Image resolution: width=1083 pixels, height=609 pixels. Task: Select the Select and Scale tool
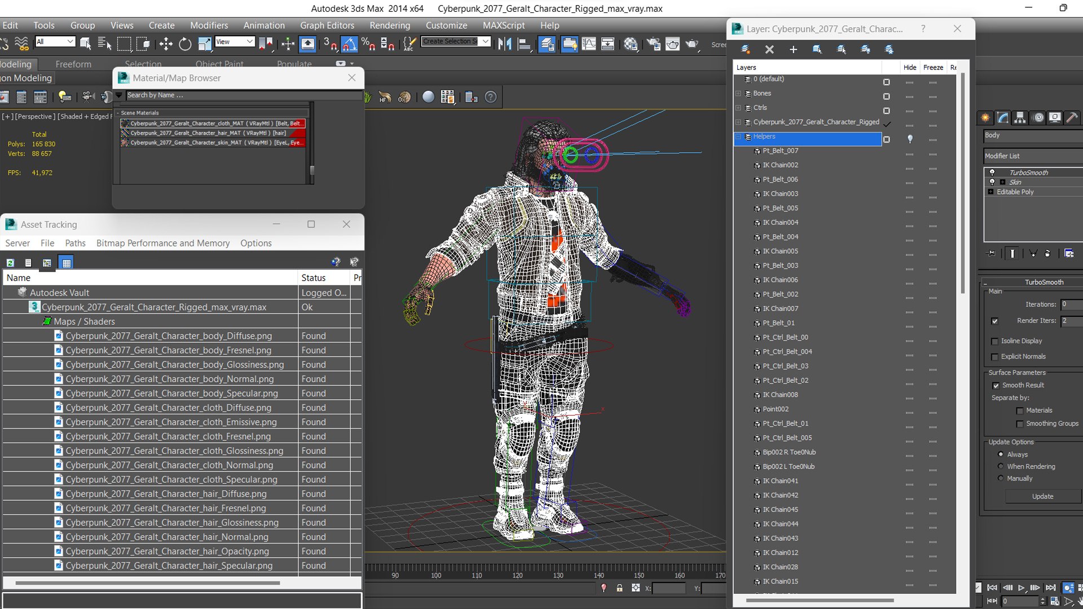tap(205, 43)
